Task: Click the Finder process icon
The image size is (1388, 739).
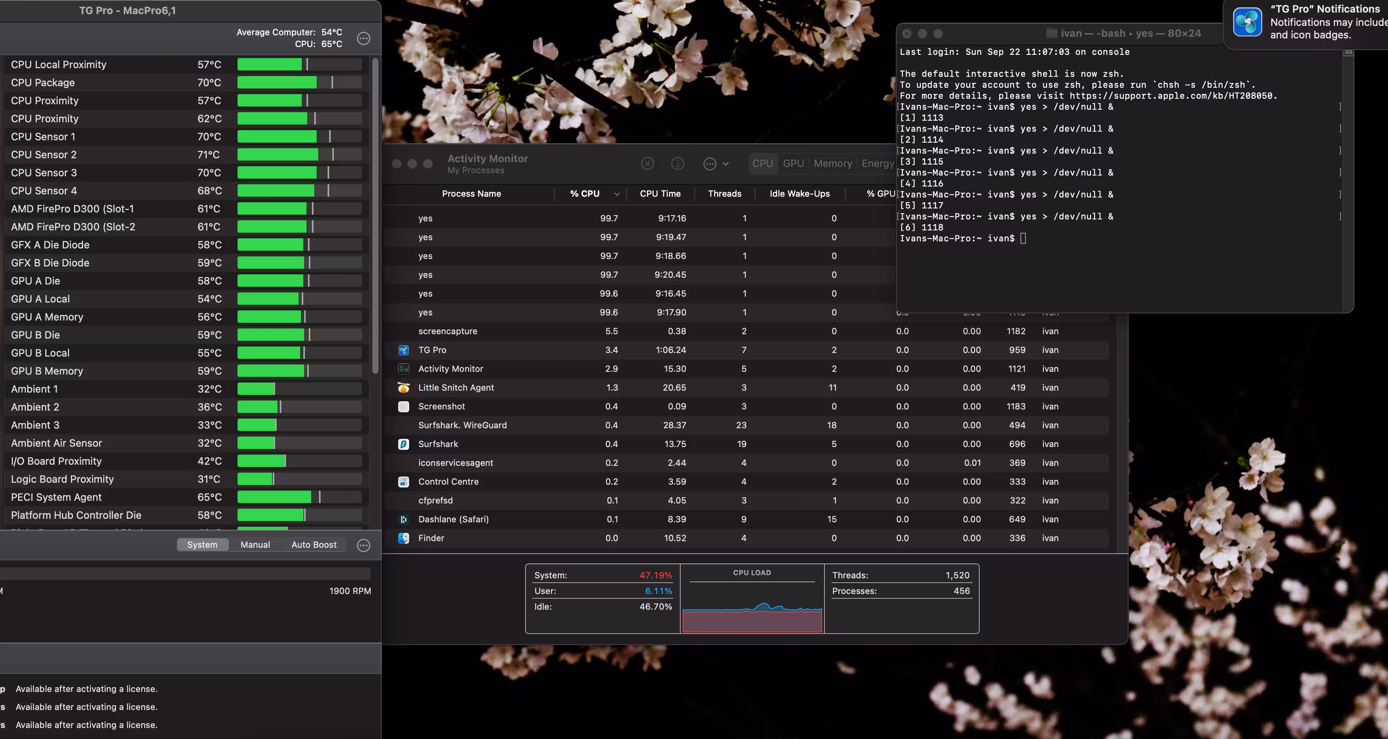Action: (x=403, y=539)
